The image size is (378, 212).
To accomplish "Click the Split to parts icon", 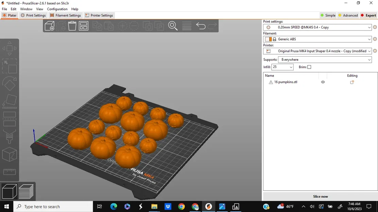I will pos(159,26).
